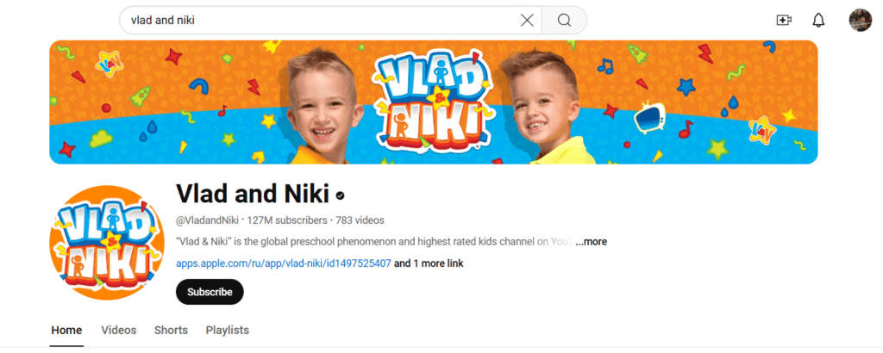Open the account avatar menu
This screenshot has width=883, height=353.
click(860, 21)
